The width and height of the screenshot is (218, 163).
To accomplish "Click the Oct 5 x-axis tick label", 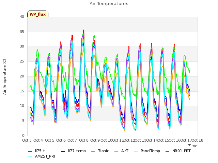I will [x=50, y=140].
